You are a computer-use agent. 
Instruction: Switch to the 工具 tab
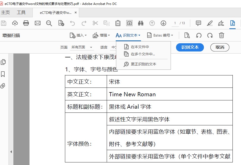(x=21, y=12)
